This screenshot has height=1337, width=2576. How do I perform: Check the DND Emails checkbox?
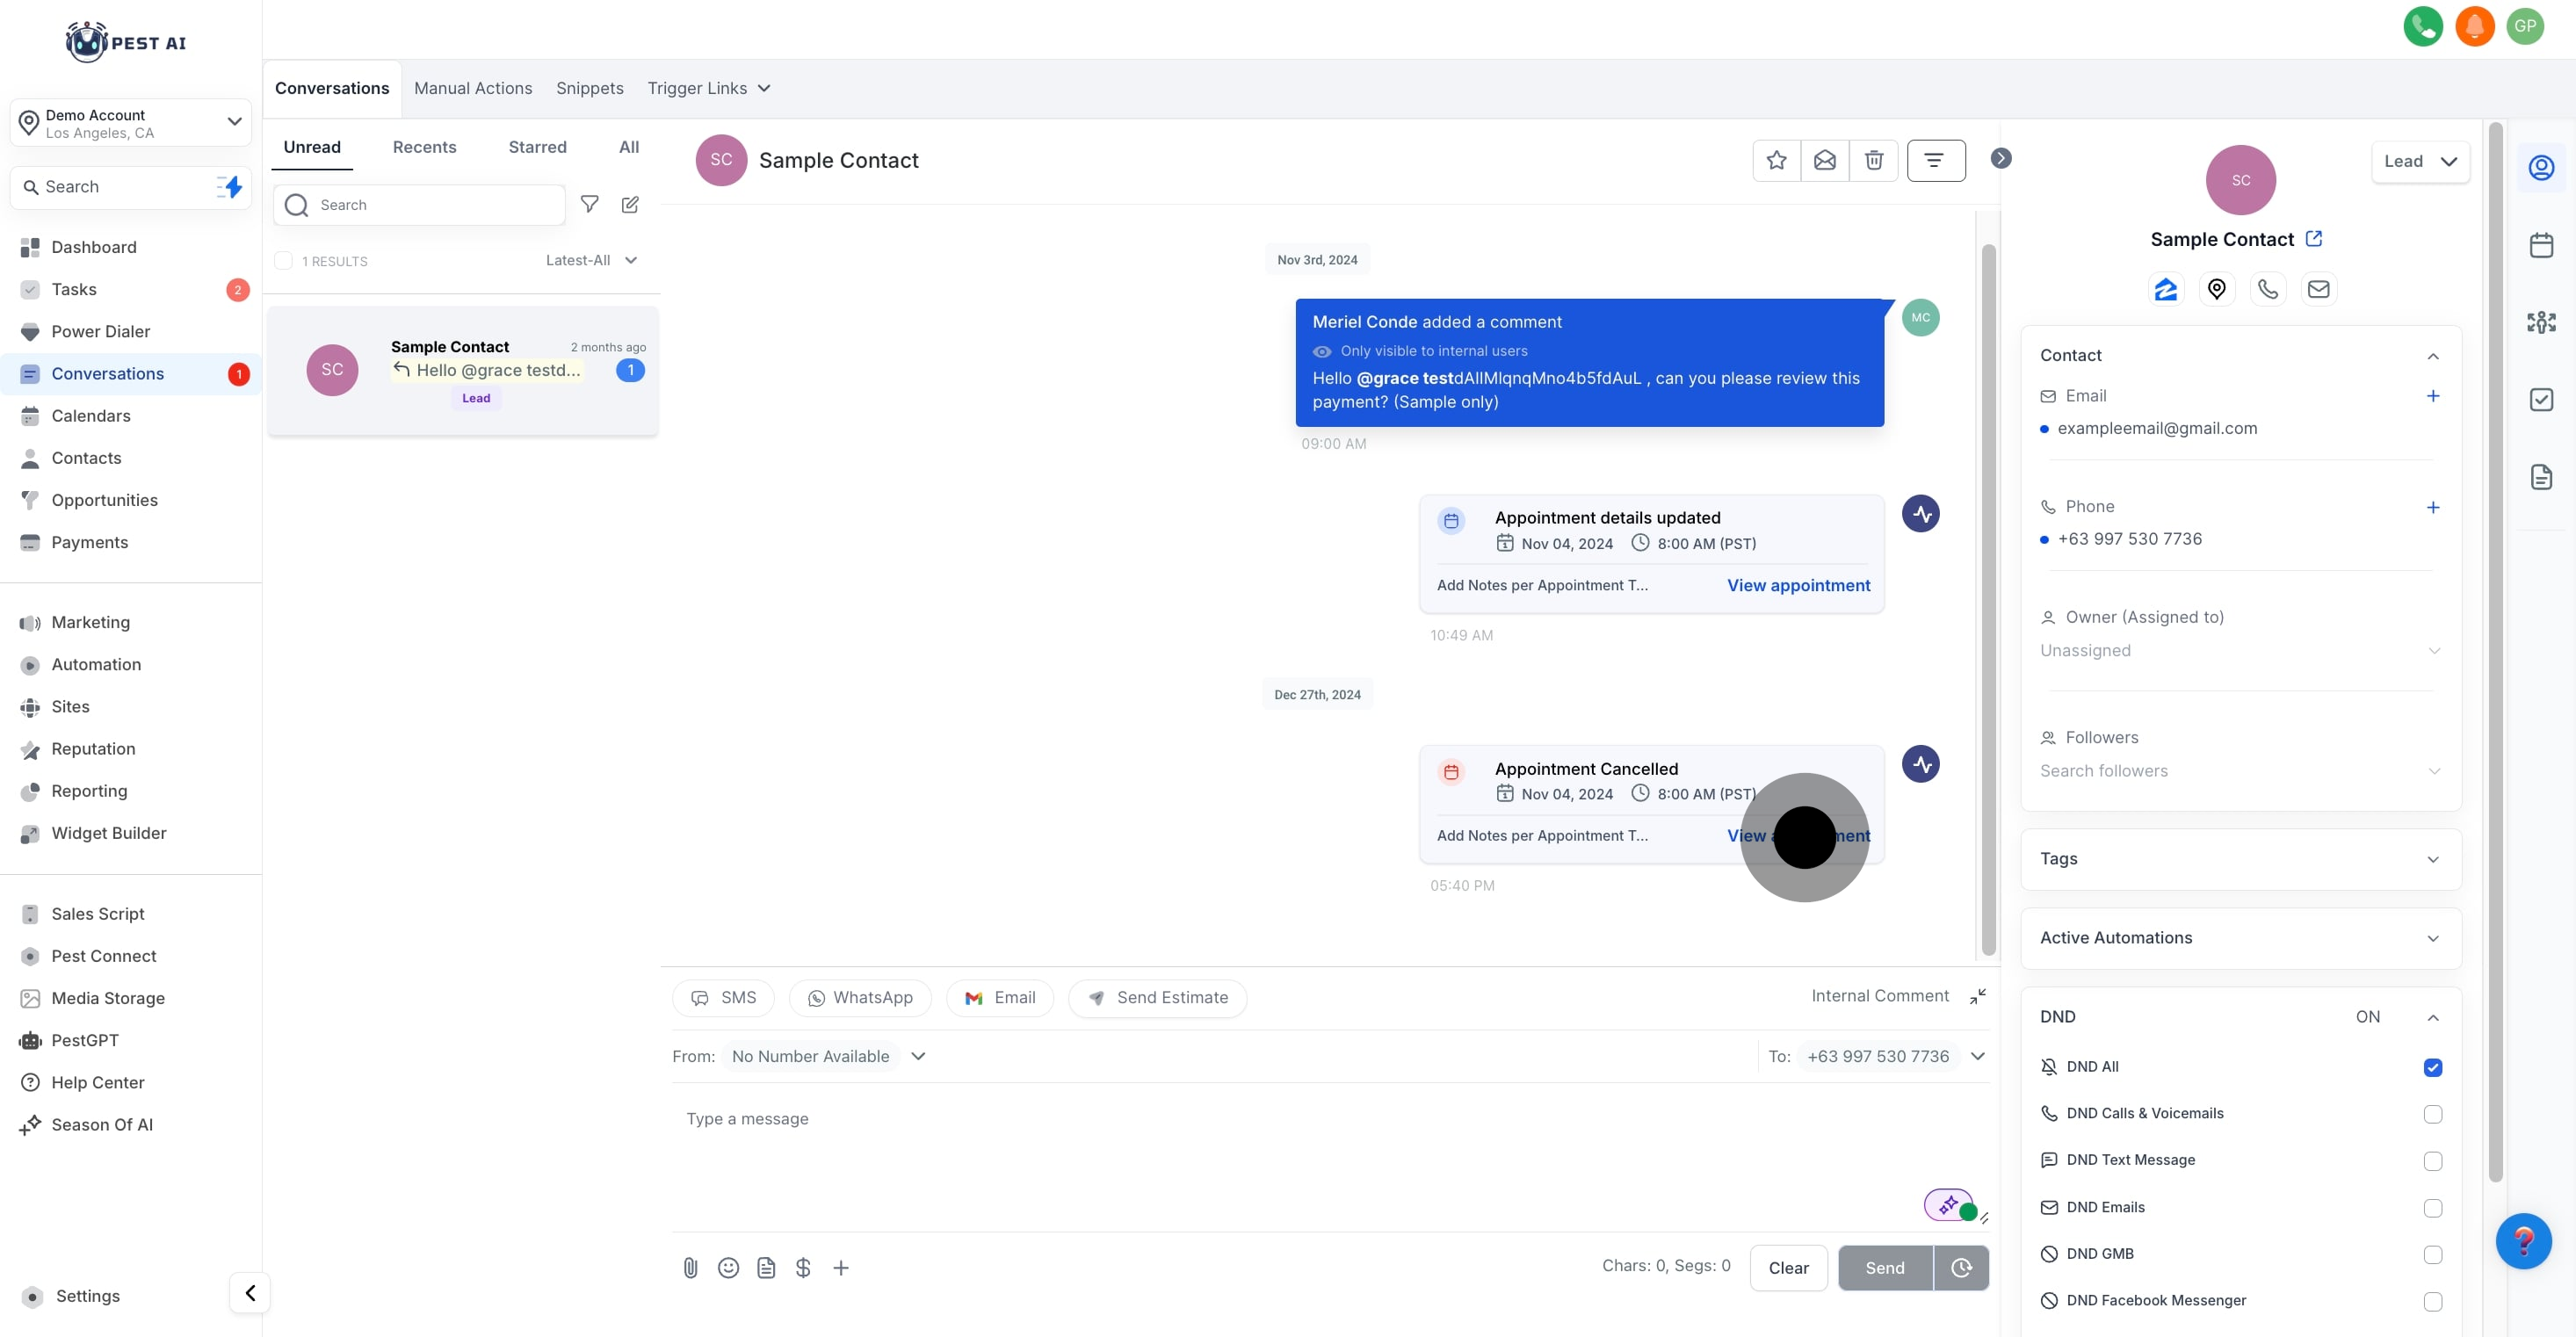[2432, 1208]
